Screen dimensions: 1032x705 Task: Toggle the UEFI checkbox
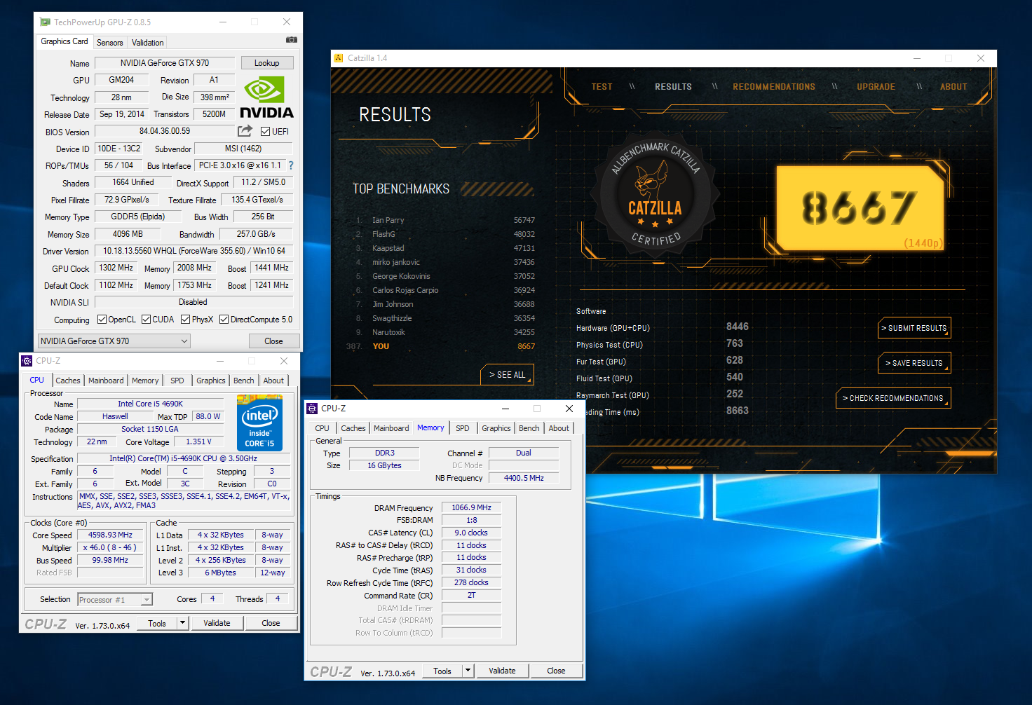(265, 132)
